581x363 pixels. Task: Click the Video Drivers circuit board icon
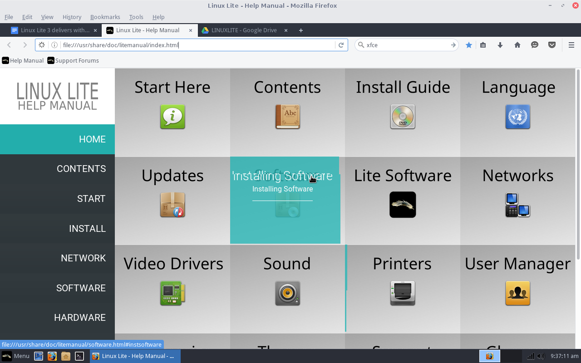click(x=172, y=293)
